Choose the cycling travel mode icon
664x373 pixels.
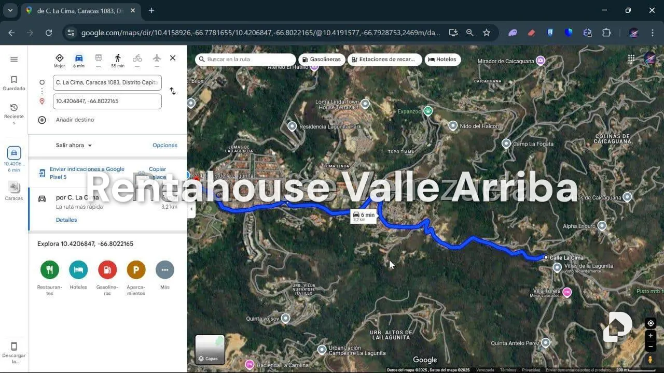click(137, 58)
